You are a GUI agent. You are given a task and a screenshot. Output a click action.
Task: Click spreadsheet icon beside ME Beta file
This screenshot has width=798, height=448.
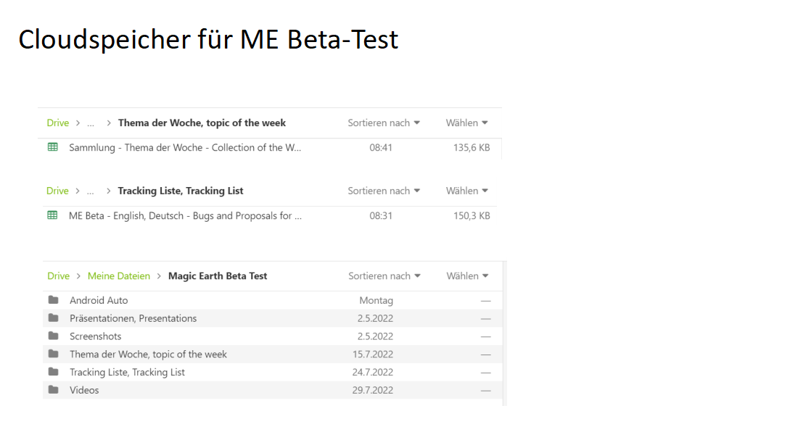coord(52,215)
